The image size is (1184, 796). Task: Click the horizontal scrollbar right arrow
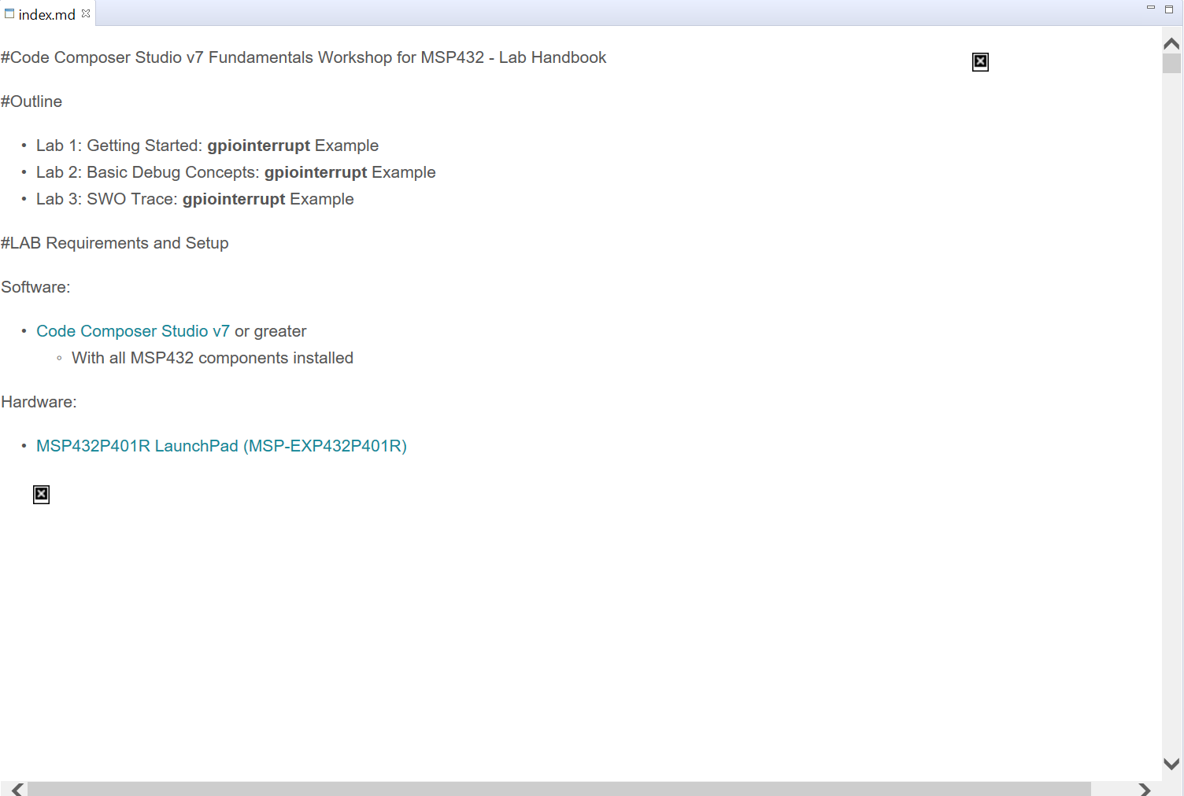click(1145, 789)
